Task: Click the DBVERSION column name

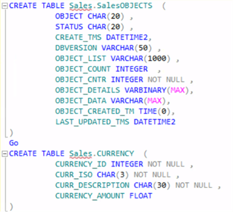Action: click(76, 48)
